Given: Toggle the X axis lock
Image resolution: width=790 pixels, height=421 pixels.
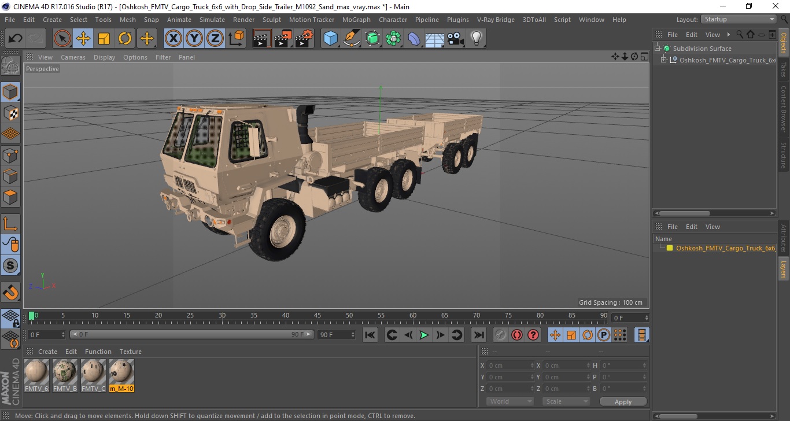Looking at the screenshot, I should (x=173, y=39).
